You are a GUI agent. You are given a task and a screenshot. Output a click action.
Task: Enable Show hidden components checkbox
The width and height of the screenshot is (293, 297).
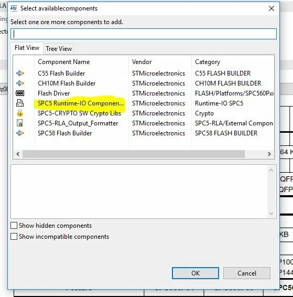tap(14, 226)
